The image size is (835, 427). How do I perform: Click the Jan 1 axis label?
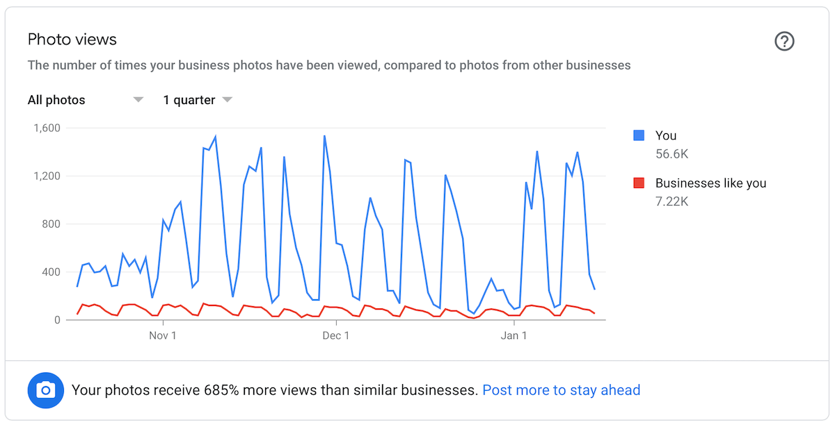click(x=514, y=336)
